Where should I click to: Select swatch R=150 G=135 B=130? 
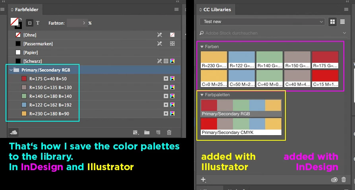[94, 87]
